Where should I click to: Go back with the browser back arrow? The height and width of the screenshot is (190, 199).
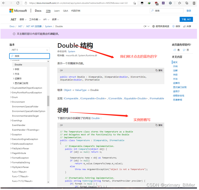pos(4,3)
